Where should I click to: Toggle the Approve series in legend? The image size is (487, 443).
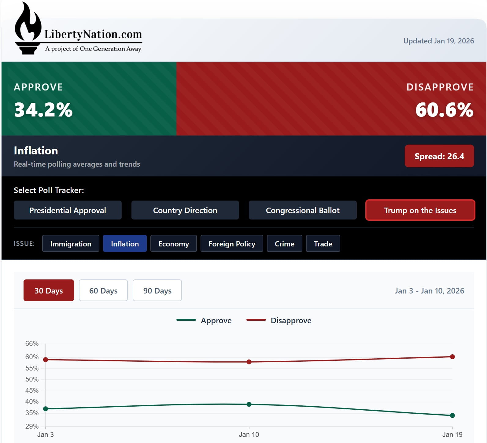click(x=204, y=320)
